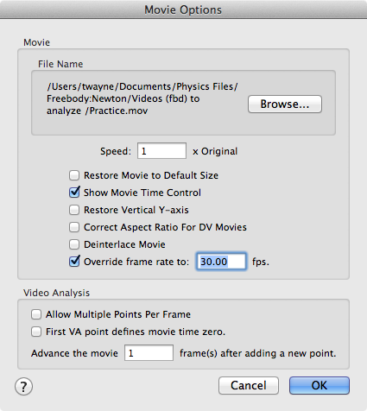
Task: Click the fps. unit label
Action: (261, 262)
